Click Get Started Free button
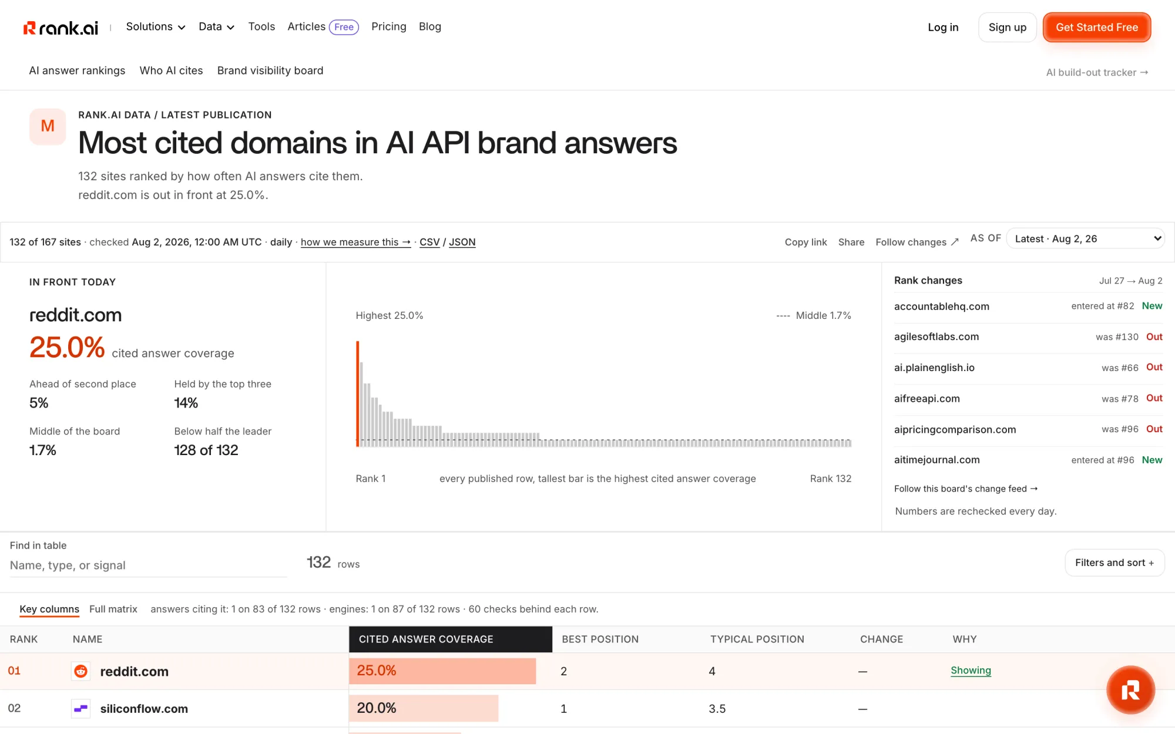1175x734 pixels. point(1096,27)
